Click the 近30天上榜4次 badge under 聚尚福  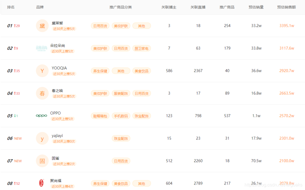tap(62, 186)
